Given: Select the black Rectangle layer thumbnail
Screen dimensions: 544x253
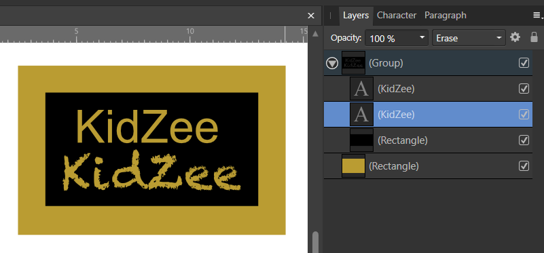Looking at the screenshot, I should (x=361, y=140).
